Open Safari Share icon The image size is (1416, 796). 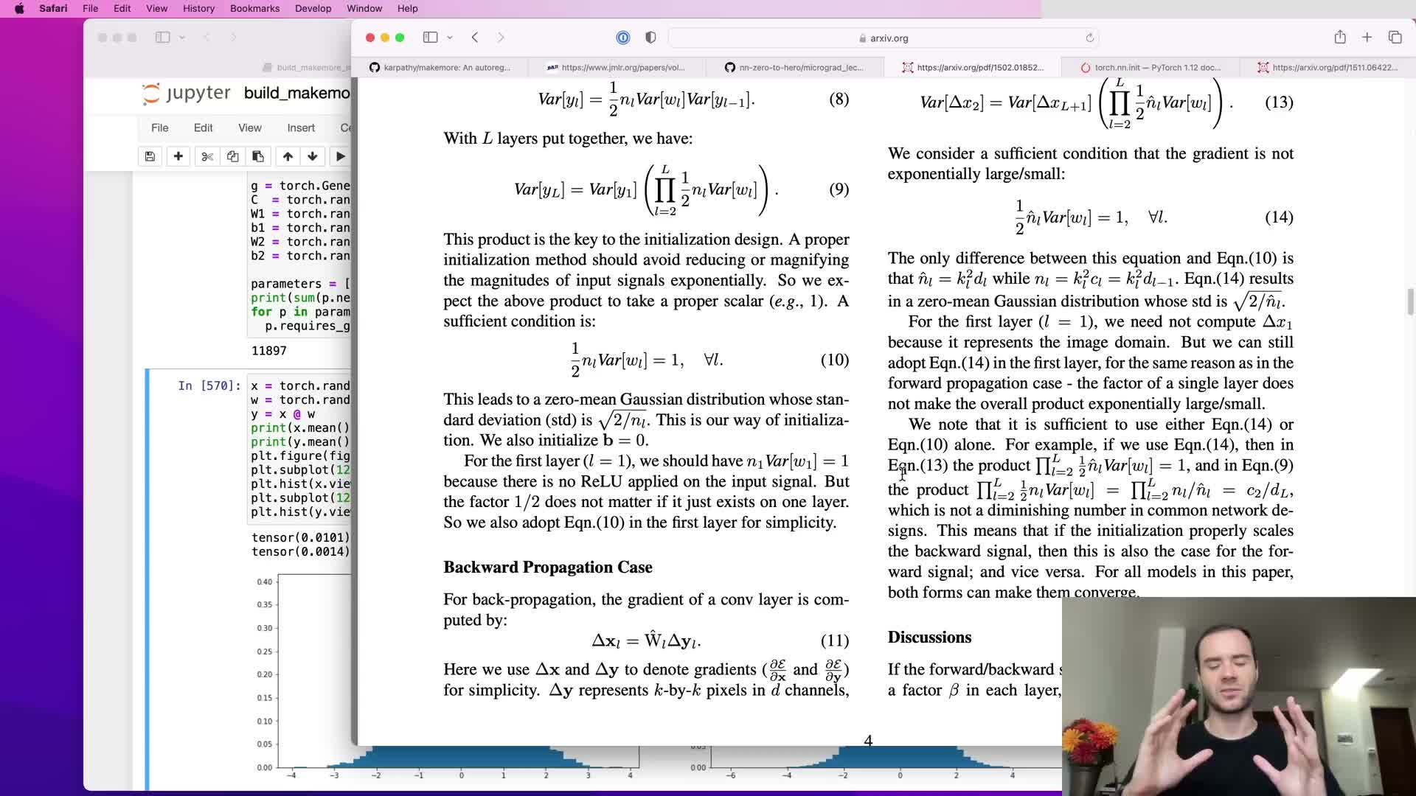(1340, 38)
